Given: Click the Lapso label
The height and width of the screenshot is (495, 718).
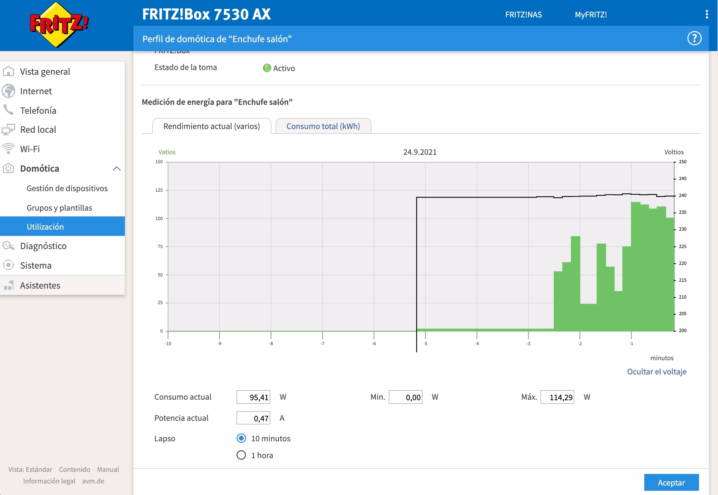Looking at the screenshot, I should coord(165,439).
